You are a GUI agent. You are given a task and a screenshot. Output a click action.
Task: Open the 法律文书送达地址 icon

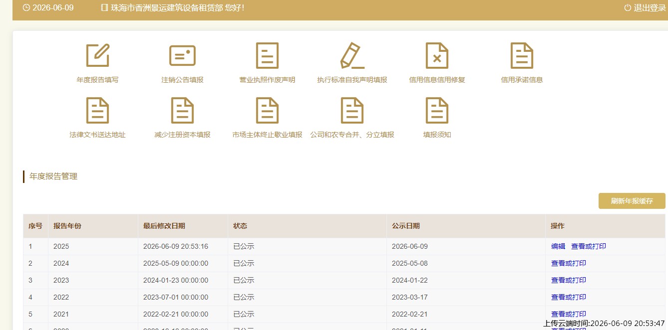(97, 110)
